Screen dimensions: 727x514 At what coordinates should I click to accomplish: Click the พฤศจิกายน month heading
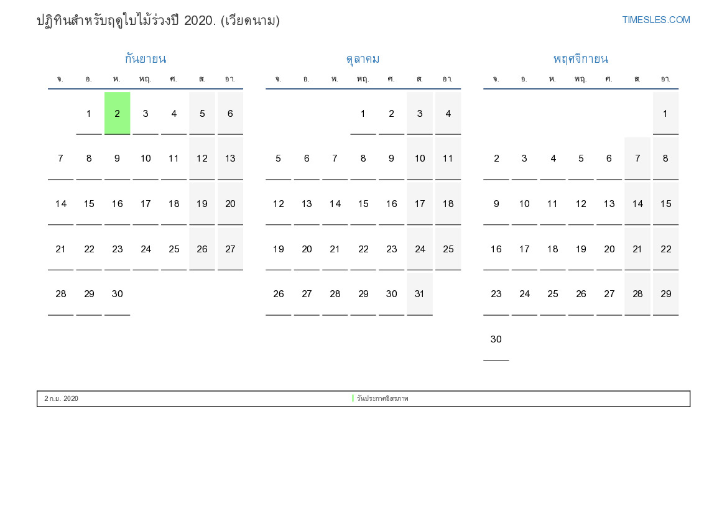click(580, 59)
